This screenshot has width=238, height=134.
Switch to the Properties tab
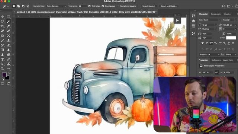[x=203, y=60]
